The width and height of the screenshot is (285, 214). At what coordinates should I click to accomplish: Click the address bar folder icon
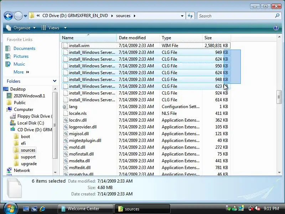coord(32,16)
